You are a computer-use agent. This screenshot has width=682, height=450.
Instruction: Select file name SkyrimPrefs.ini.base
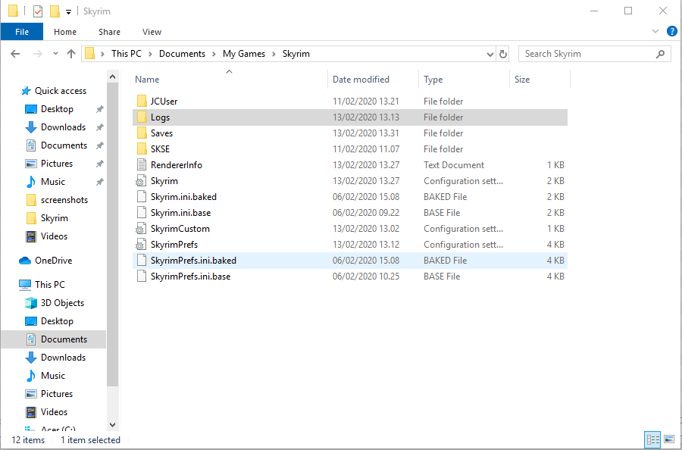(190, 277)
